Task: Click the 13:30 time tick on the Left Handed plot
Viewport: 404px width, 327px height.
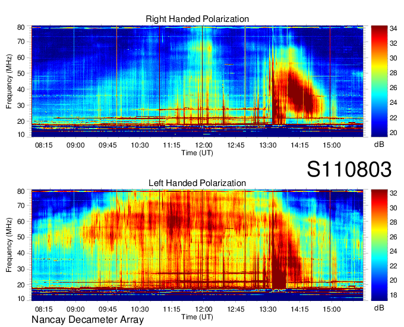Action: pos(268,309)
